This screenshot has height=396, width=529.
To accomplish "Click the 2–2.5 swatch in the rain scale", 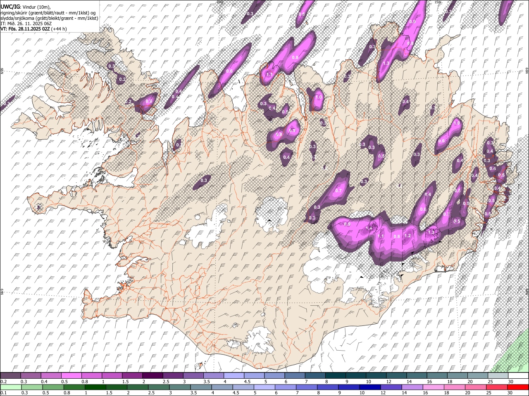I will point(138,387).
